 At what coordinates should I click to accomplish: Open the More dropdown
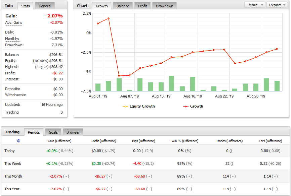(x=255, y=5)
